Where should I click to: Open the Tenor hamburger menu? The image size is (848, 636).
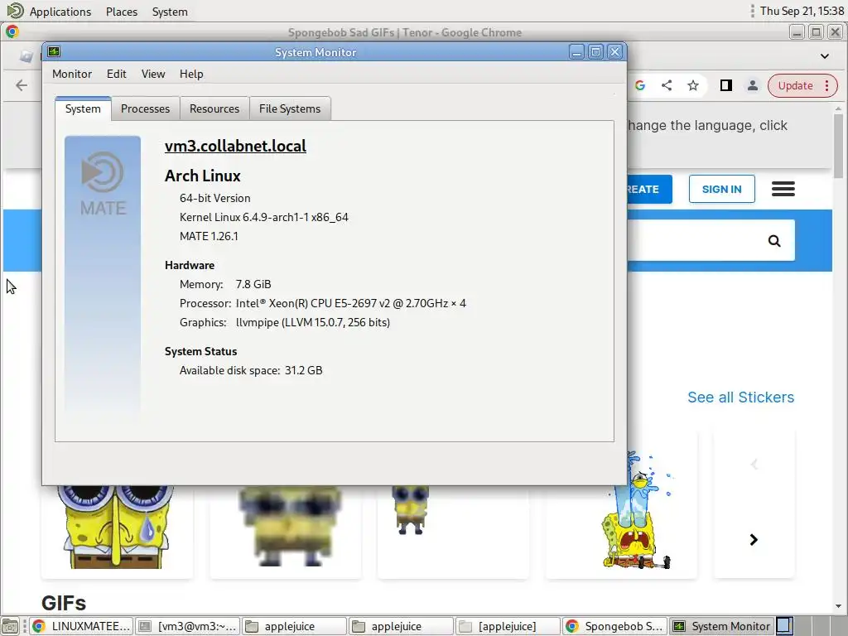[x=783, y=189]
